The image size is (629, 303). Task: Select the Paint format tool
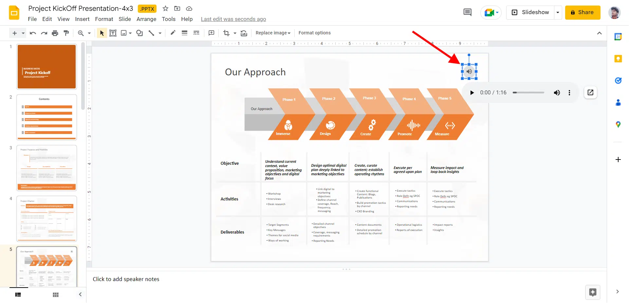[66, 33]
